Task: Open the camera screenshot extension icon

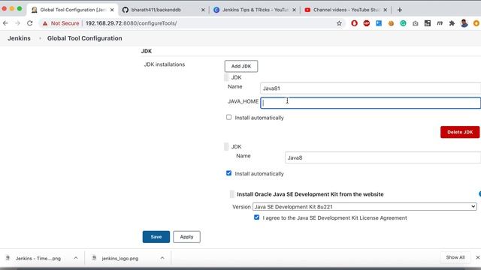Action: pos(416,23)
